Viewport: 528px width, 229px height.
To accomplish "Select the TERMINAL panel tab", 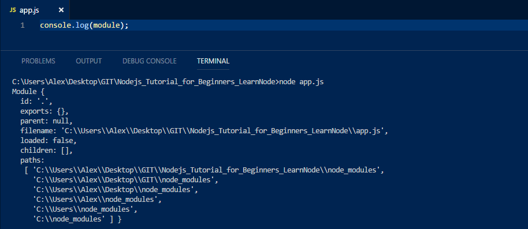I will click(x=213, y=61).
